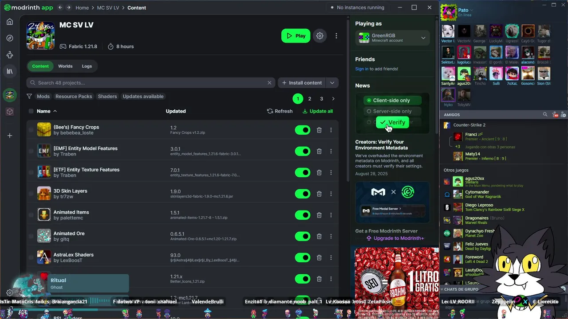568x319 pixels.
Task: Click in Search 48 projects field
Action: coord(151,83)
